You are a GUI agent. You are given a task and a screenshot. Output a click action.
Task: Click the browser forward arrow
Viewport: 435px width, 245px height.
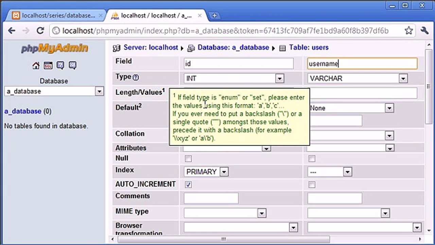tap(26, 31)
